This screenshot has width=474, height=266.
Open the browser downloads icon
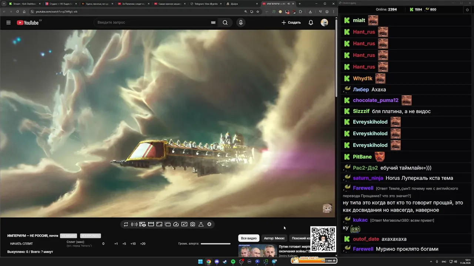310,11
